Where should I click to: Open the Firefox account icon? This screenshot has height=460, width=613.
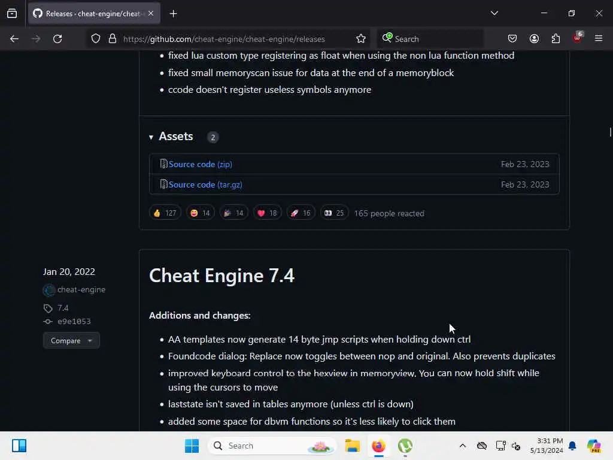click(534, 39)
